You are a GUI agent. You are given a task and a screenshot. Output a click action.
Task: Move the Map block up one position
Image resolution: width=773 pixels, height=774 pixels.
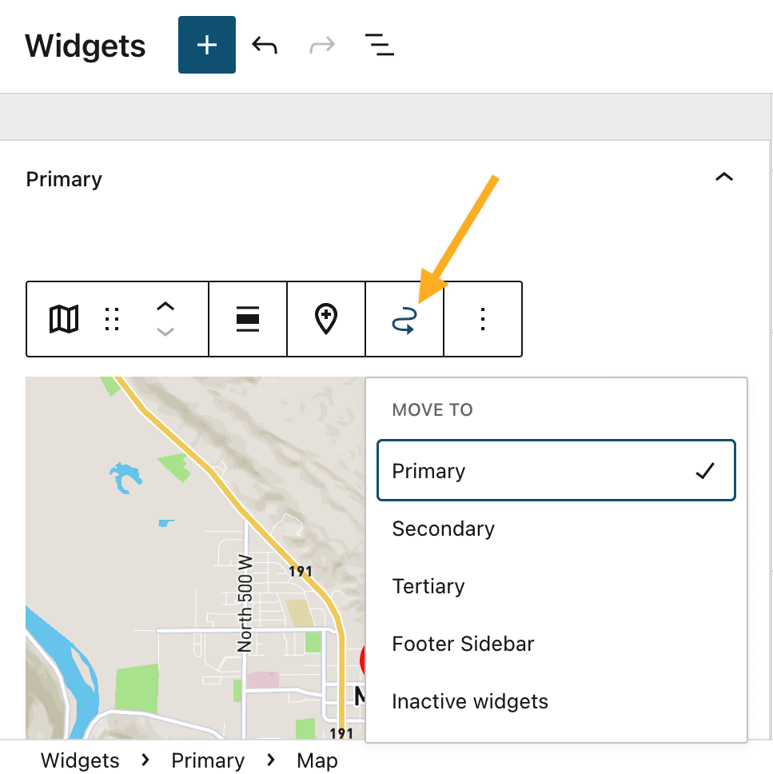point(165,307)
